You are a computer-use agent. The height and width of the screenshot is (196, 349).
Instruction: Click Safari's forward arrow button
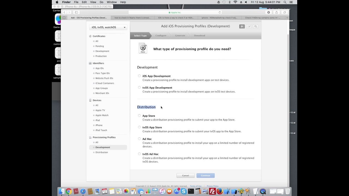[x=69, y=12]
